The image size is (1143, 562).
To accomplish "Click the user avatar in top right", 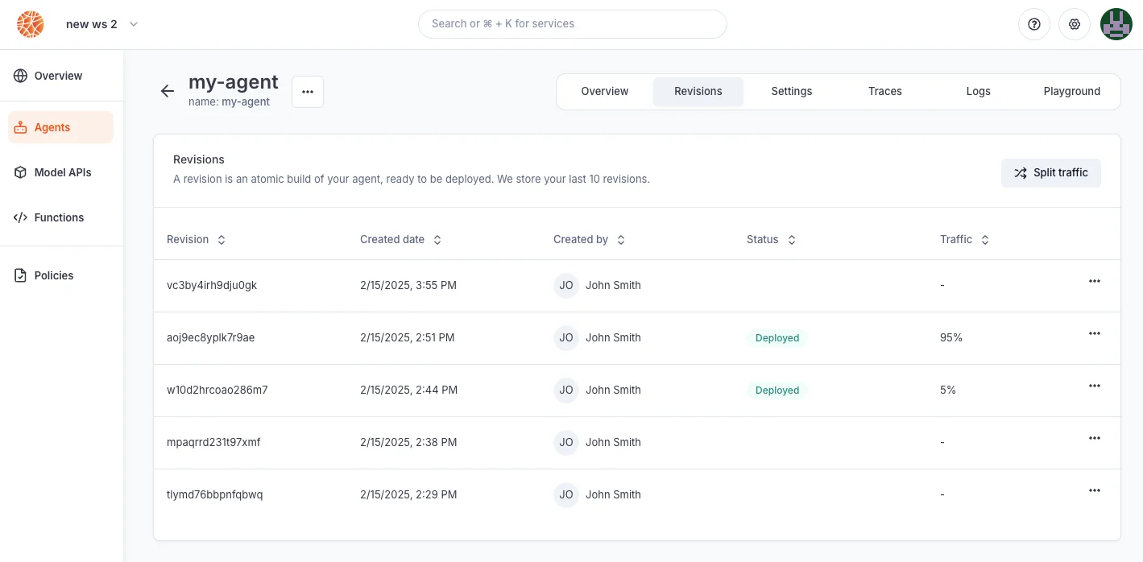I will pyautogui.click(x=1116, y=24).
